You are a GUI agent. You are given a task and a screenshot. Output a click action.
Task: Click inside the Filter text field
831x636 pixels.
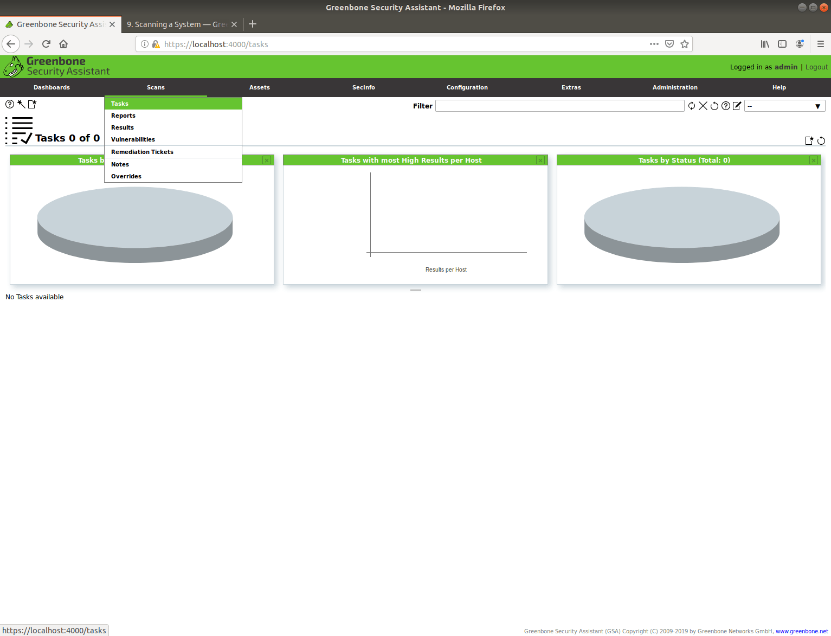[559, 106]
